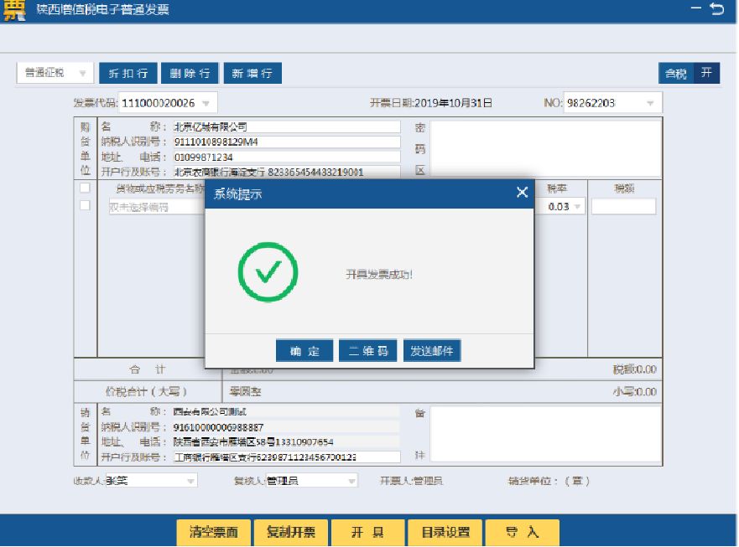Click the 新增行 add row button

[x=252, y=74]
